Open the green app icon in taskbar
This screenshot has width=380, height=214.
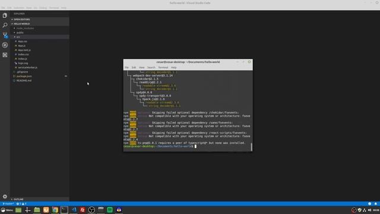(x=110, y=210)
